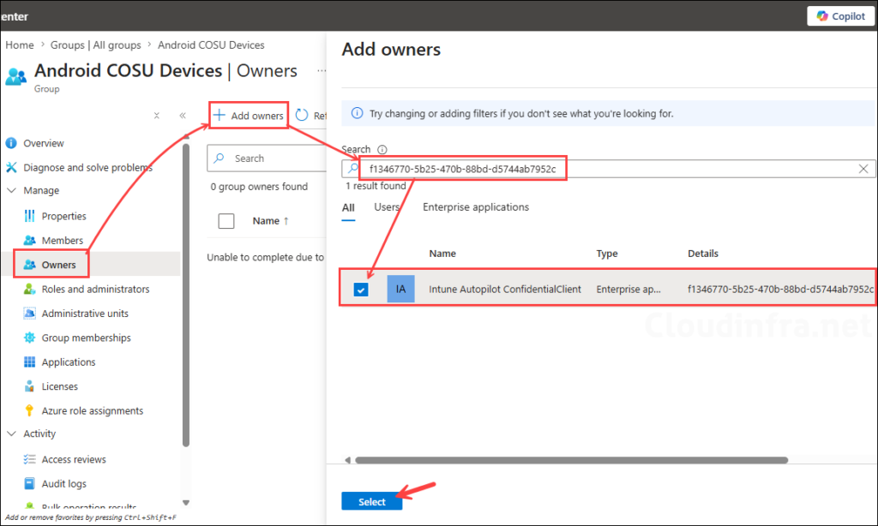Click the Select button

372,501
